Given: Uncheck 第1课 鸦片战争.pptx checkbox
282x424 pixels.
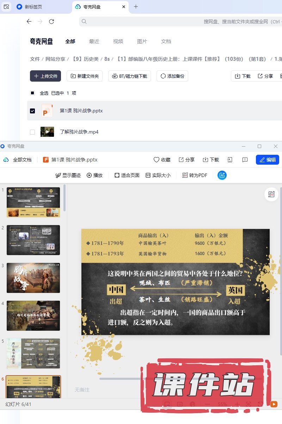Looking at the screenshot, I should [32, 111].
